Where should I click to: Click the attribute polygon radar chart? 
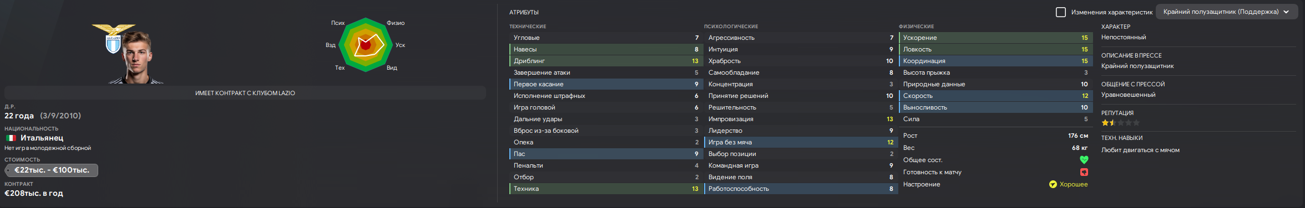point(366,45)
